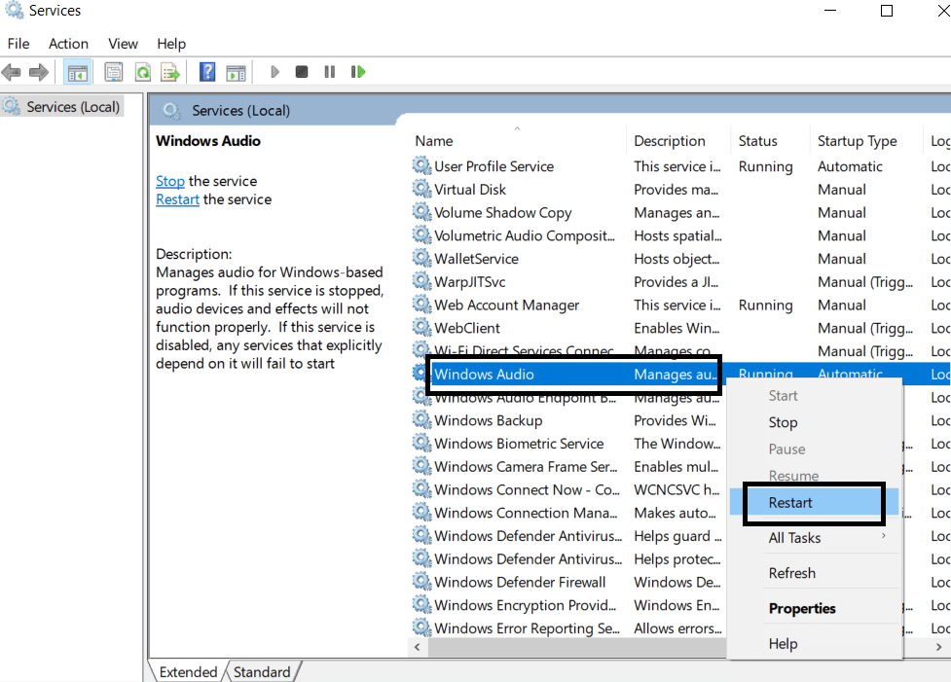Maximize the Services window
The width and height of the screenshot is (951, 682).
(886, 11)
